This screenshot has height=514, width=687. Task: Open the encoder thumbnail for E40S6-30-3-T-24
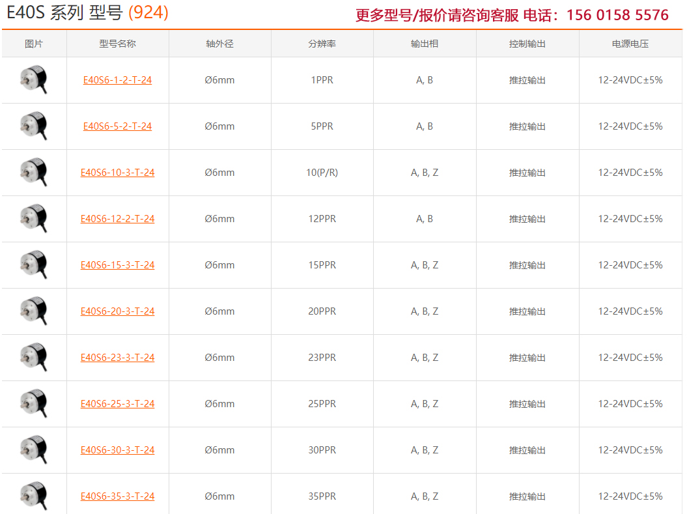tap(33, 450)
